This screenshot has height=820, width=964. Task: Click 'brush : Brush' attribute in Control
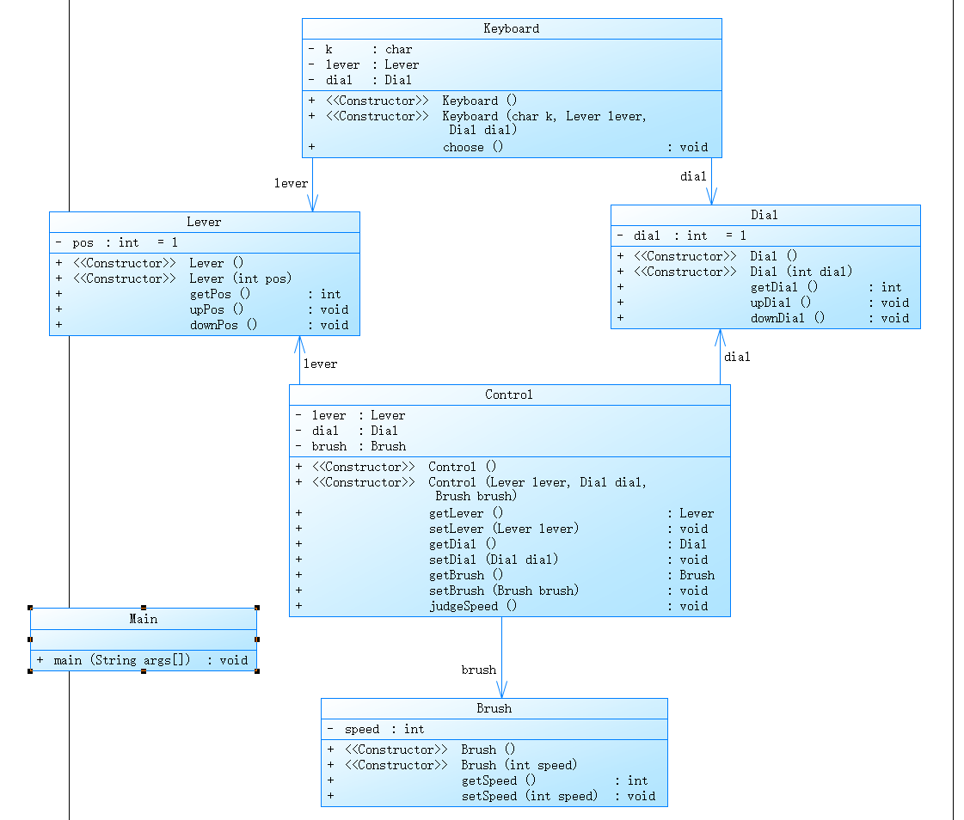click(x=351, y=446)
